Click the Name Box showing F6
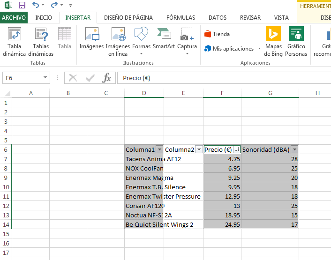The image size is (331, 260). [x=23, y=78]
